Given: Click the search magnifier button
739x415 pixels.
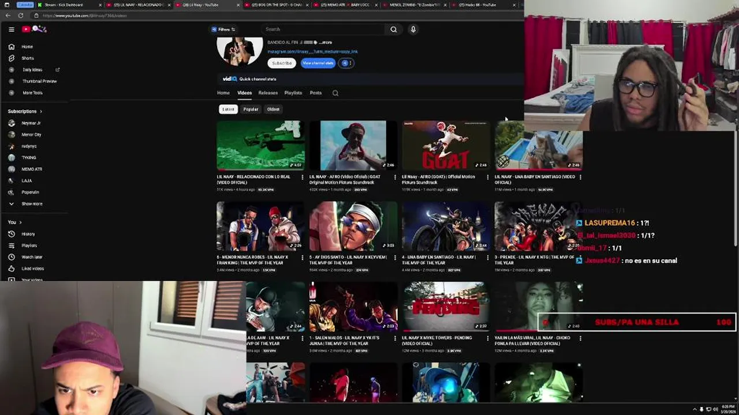Looking at the screenshot, I should pyautogui.click(x=394, y=29).
